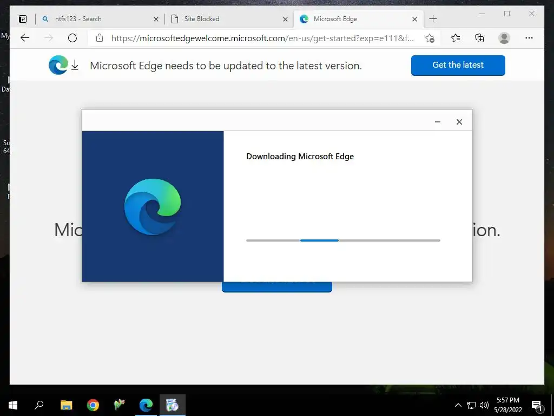Minimize the Edge browser window

[x=482, y=14]
